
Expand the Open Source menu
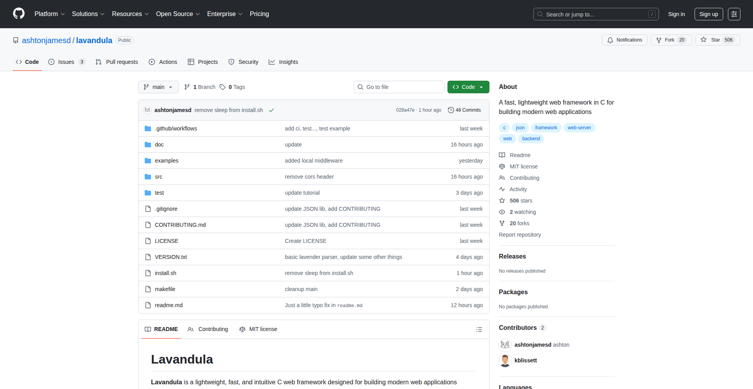pos(178,14)
